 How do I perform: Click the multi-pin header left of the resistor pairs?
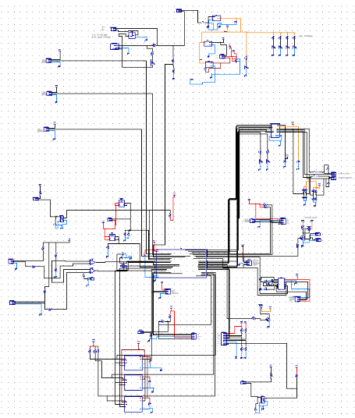224,338
